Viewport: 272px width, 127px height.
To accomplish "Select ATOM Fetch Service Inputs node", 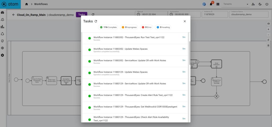I will pos(52,81).
